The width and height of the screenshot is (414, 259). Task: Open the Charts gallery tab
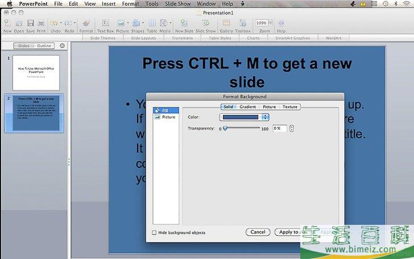pos(253,38)
